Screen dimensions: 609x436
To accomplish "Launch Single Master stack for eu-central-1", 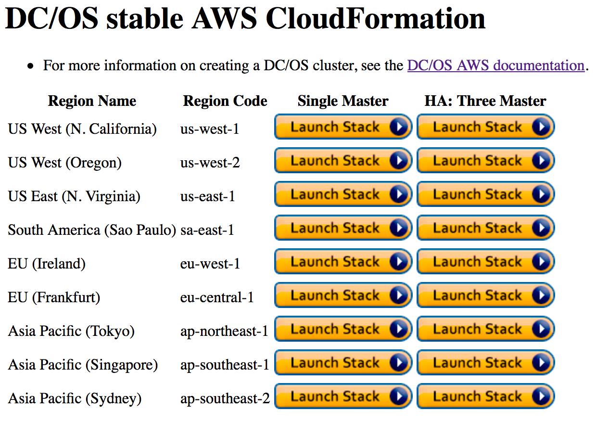I will pyautogui.click(x=343, y=295).
